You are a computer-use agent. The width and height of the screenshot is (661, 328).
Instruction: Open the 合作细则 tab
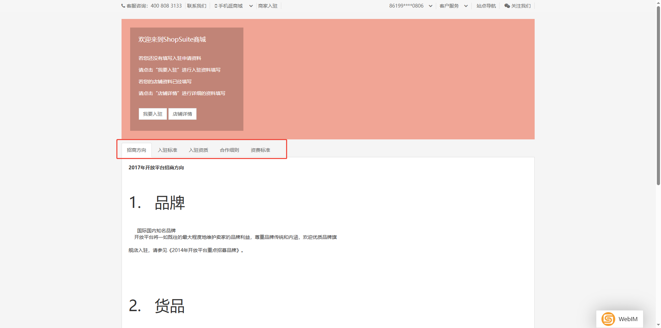(x=229, y=150)
